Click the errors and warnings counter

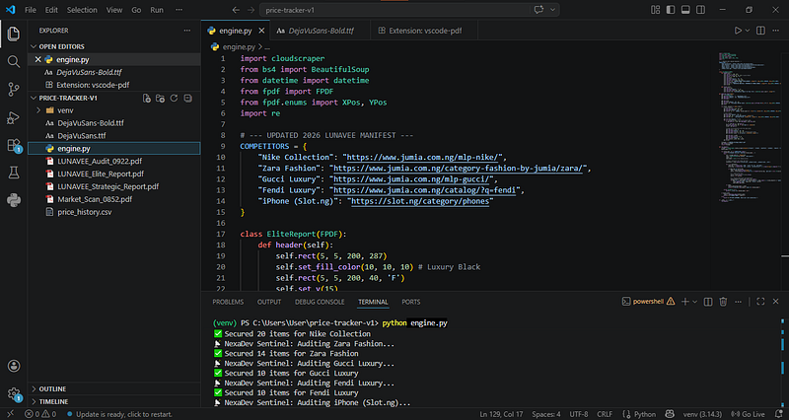(40, 414)
